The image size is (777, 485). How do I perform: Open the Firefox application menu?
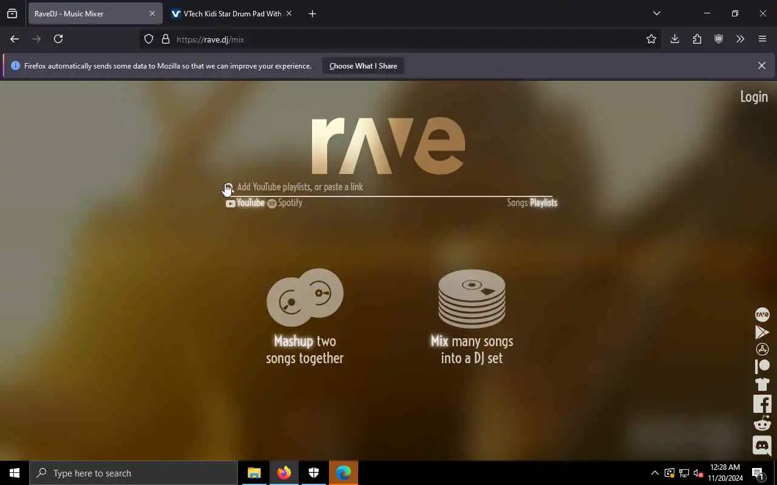pyautogui.click(x=762, y=39)
